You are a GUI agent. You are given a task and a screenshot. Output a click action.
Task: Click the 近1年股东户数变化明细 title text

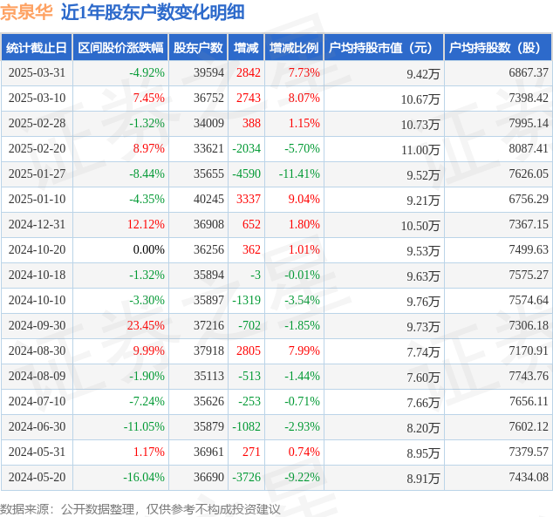pos(153,13)
